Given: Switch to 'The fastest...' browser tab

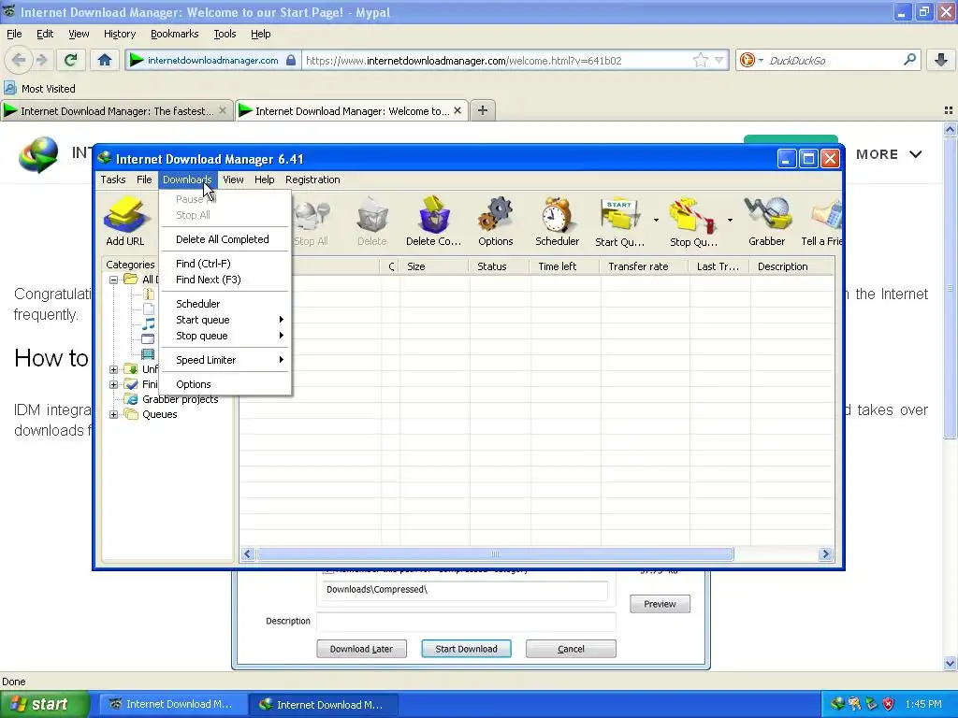Looking at the screenshot, I should [116, 111].
